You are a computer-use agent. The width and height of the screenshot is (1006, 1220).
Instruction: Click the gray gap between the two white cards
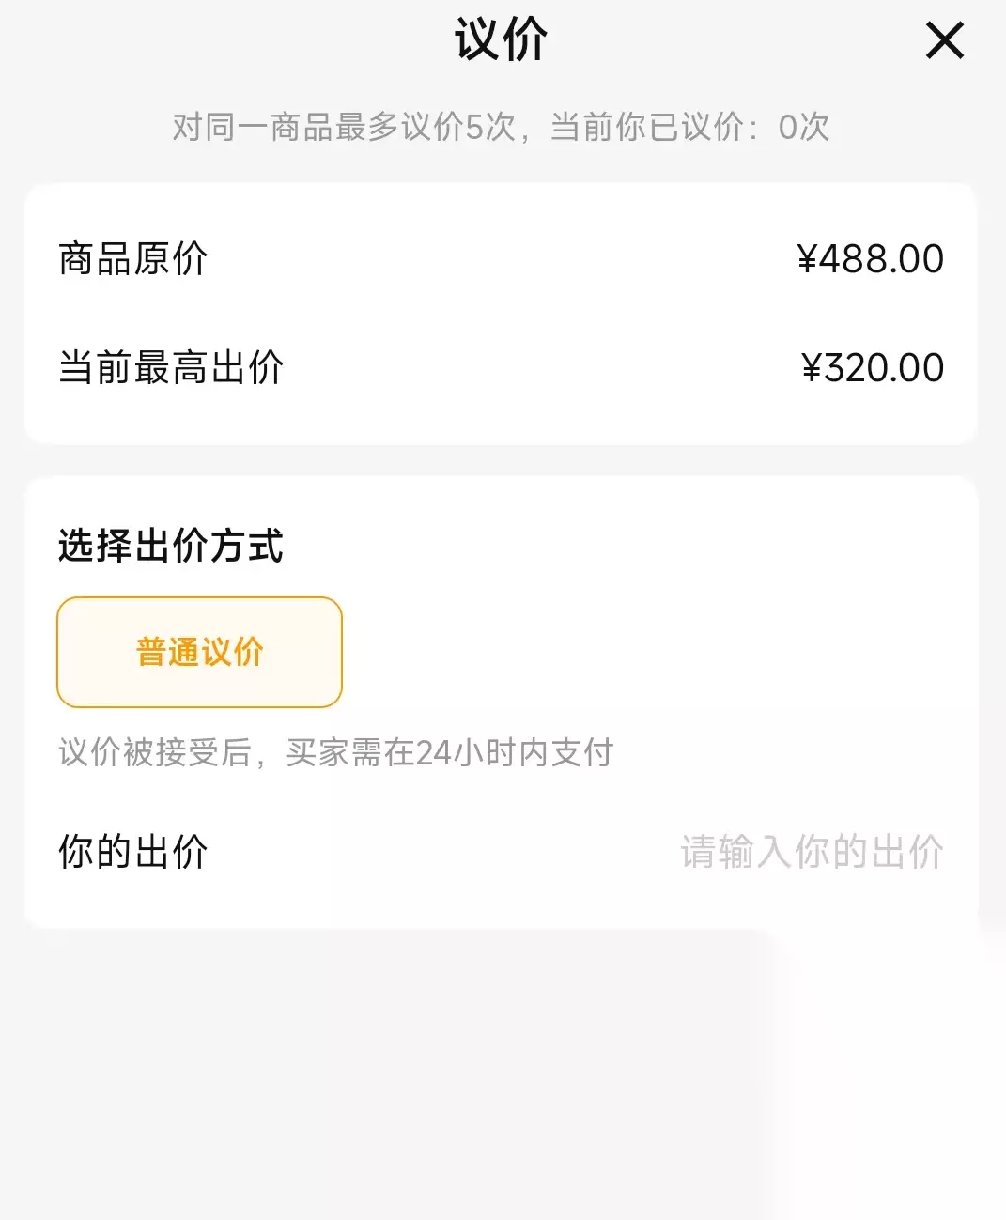[x=501, y=460]
